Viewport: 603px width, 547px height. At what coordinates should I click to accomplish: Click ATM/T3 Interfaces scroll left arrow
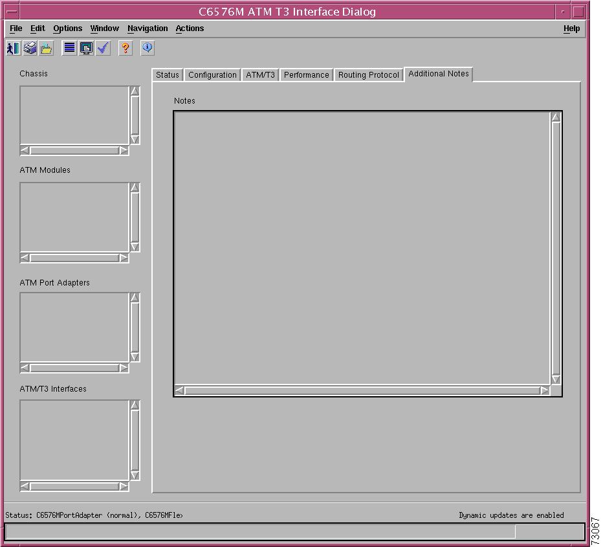(25, 487)
